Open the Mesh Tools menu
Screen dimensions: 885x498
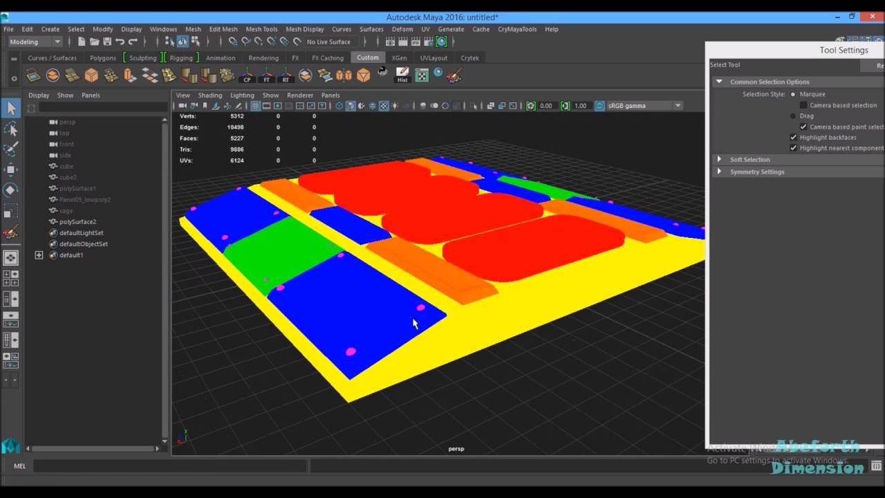pos(261,29)
